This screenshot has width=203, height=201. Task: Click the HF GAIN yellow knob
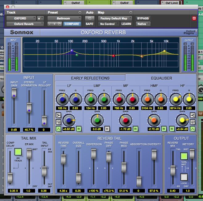[x=182, y=121]
